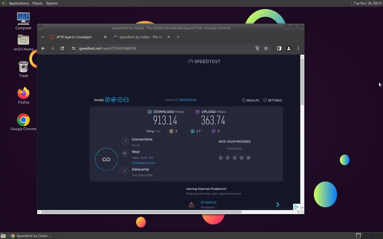Click the Datacamp user icon
The width and height of the screenshot is (383, 239).
point(125,171)
